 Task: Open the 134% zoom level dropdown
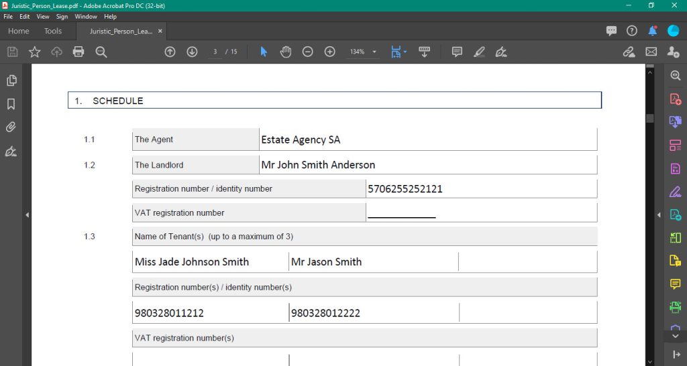pyautogui.click(x=374, y=52)
